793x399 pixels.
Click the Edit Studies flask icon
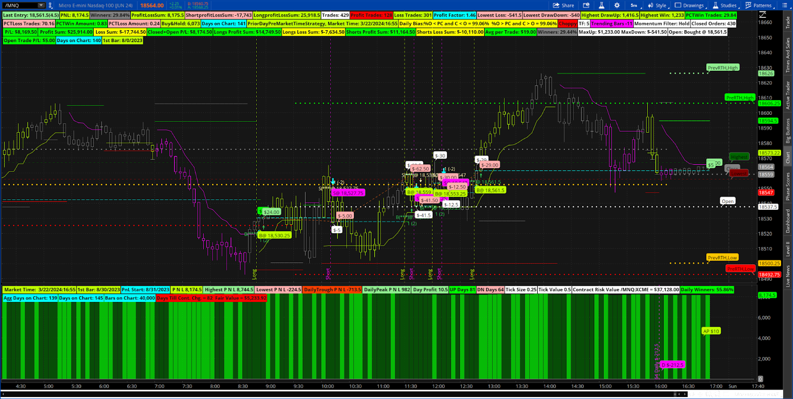[x=601, y=5]
